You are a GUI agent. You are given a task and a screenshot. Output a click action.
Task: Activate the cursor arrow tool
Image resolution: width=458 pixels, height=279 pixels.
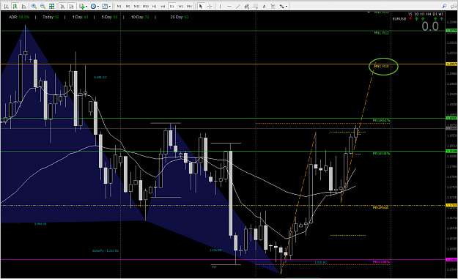(x=201, y=6)
